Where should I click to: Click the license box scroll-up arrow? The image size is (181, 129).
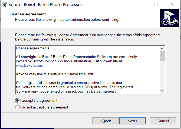click(162, 49)
